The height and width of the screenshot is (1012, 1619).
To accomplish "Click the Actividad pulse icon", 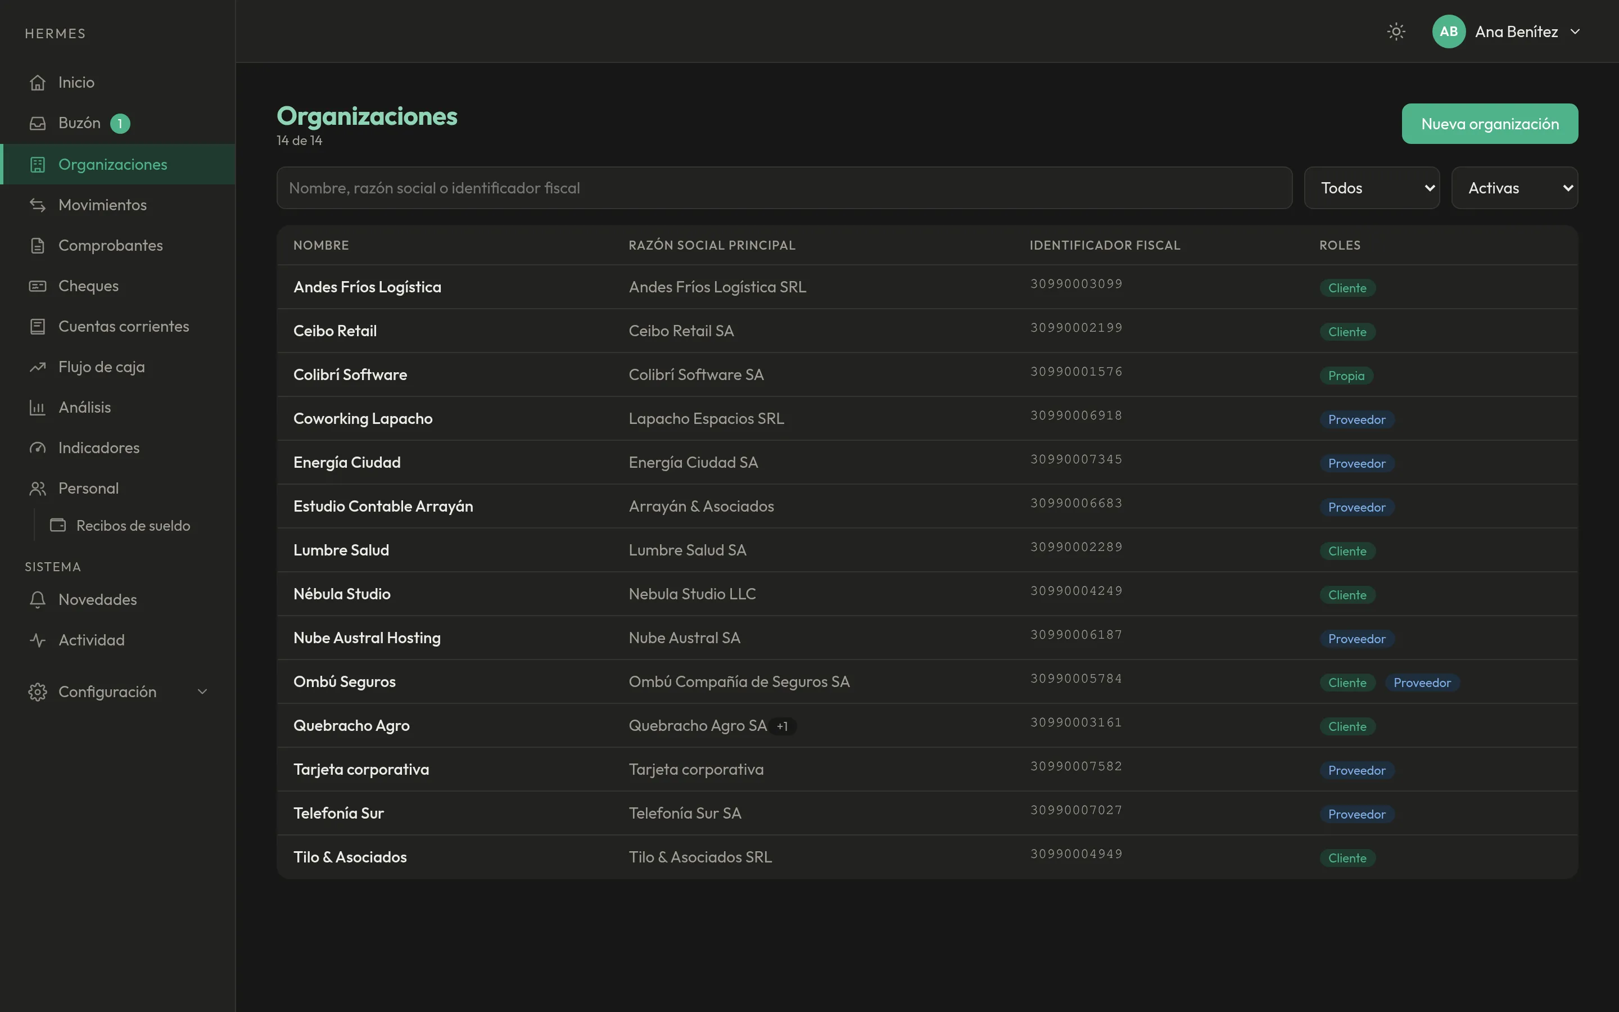I will click(x=38, y=640).
